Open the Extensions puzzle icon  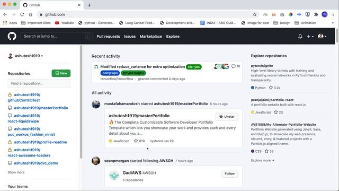point(316,14)
